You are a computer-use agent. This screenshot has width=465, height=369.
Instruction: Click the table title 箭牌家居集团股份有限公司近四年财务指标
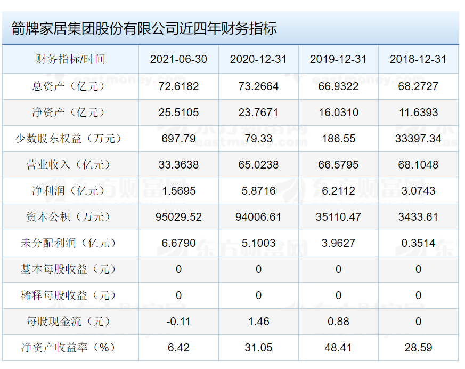tap(144, 28)
